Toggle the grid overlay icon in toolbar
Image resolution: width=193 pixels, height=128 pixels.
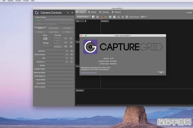[x=97, y=17]
